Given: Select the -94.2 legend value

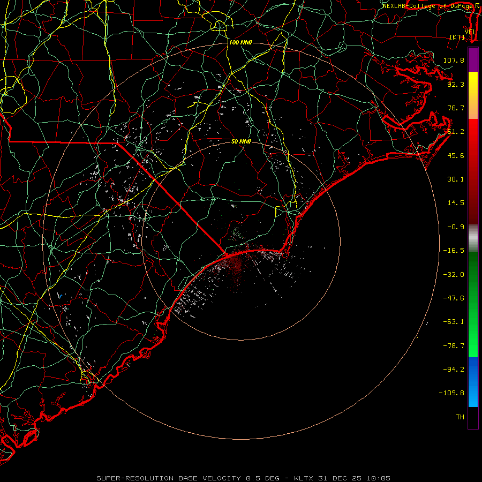Looking at the screenshot, I should [x=454, y=370].
